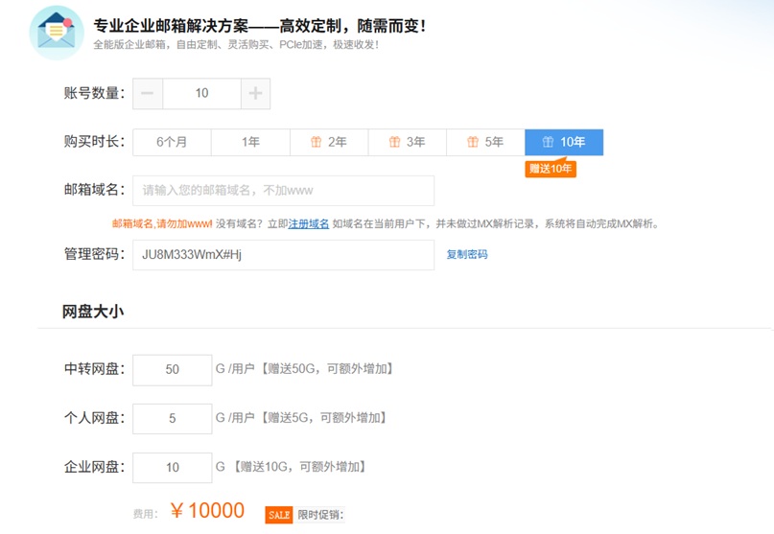Select the 5年 purchase duration option
774x534 pixels.
pyautogui.click(x=485, y=142)
